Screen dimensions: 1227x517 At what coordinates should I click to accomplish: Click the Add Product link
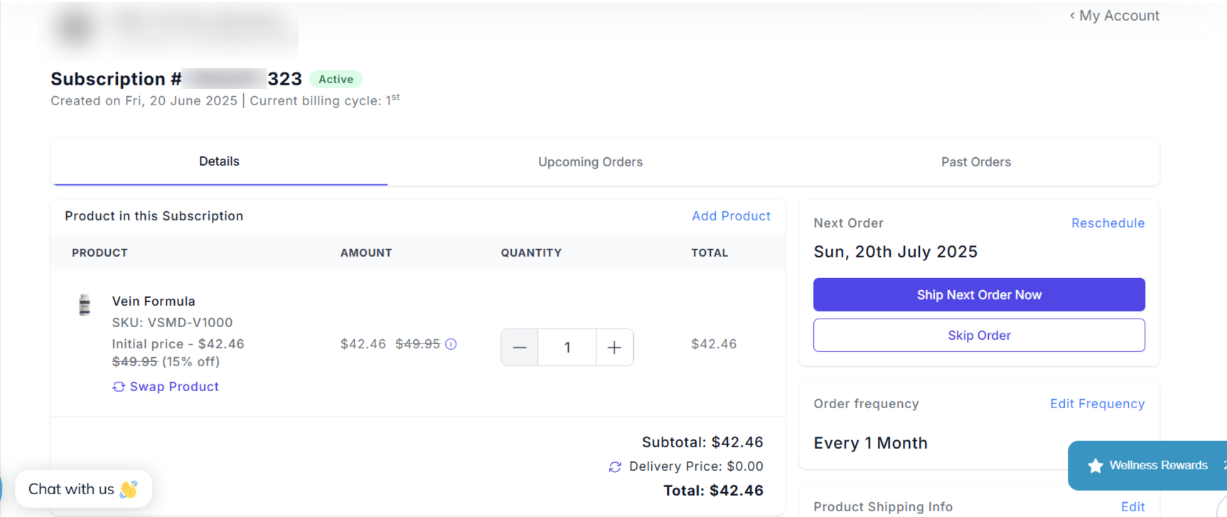point(731,216)
